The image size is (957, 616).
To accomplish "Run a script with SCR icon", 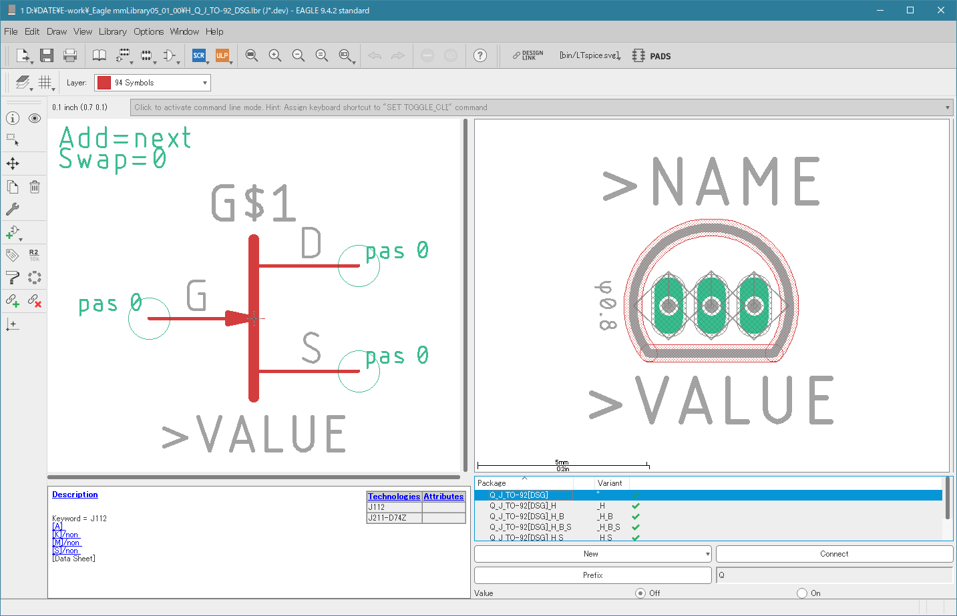I will point(198,55).
